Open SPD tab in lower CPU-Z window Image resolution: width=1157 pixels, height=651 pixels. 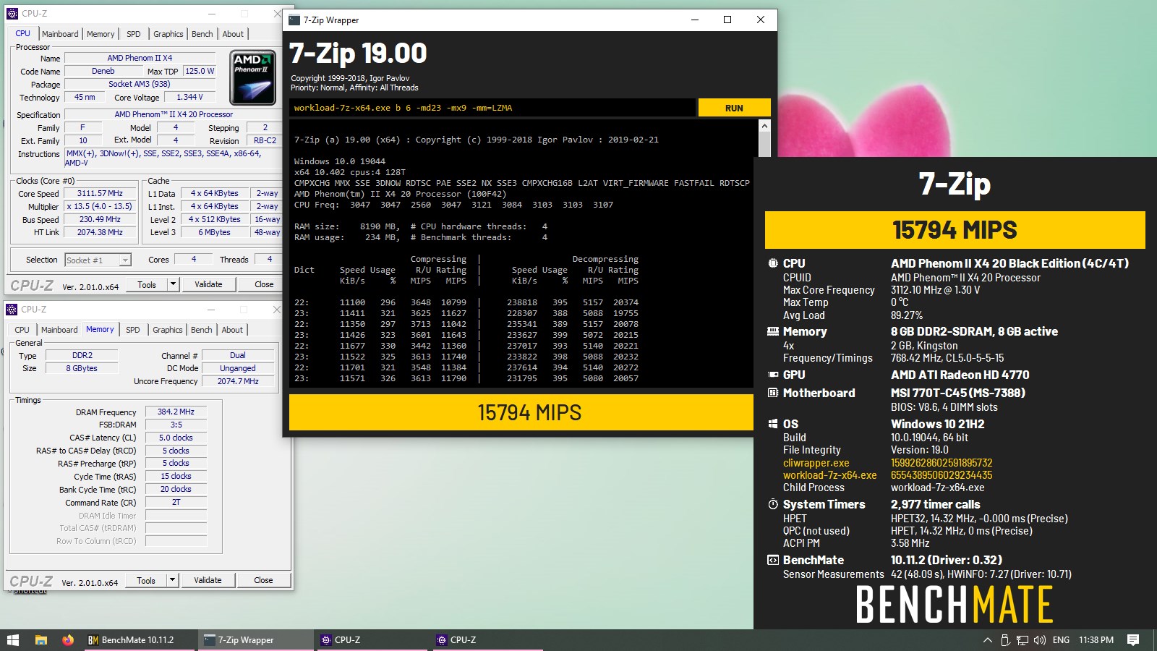point(133,330)
